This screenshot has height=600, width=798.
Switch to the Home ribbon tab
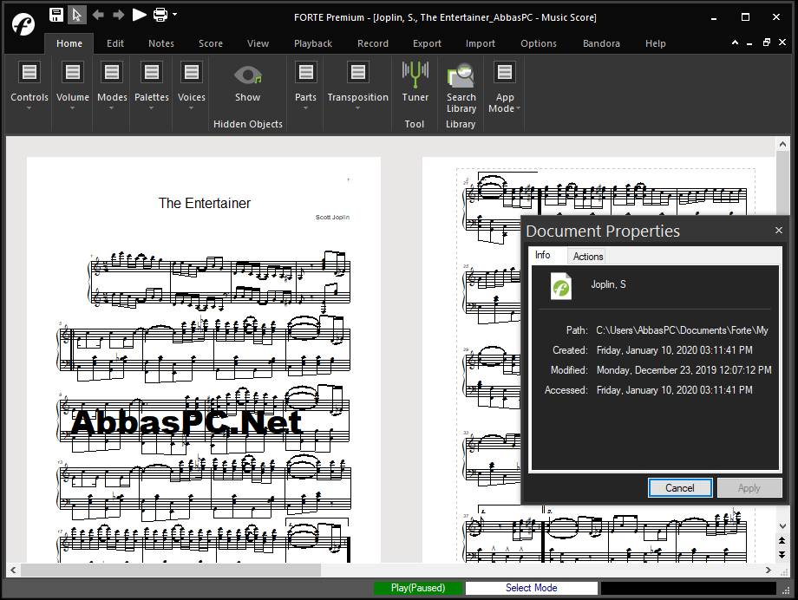[69, 43]
